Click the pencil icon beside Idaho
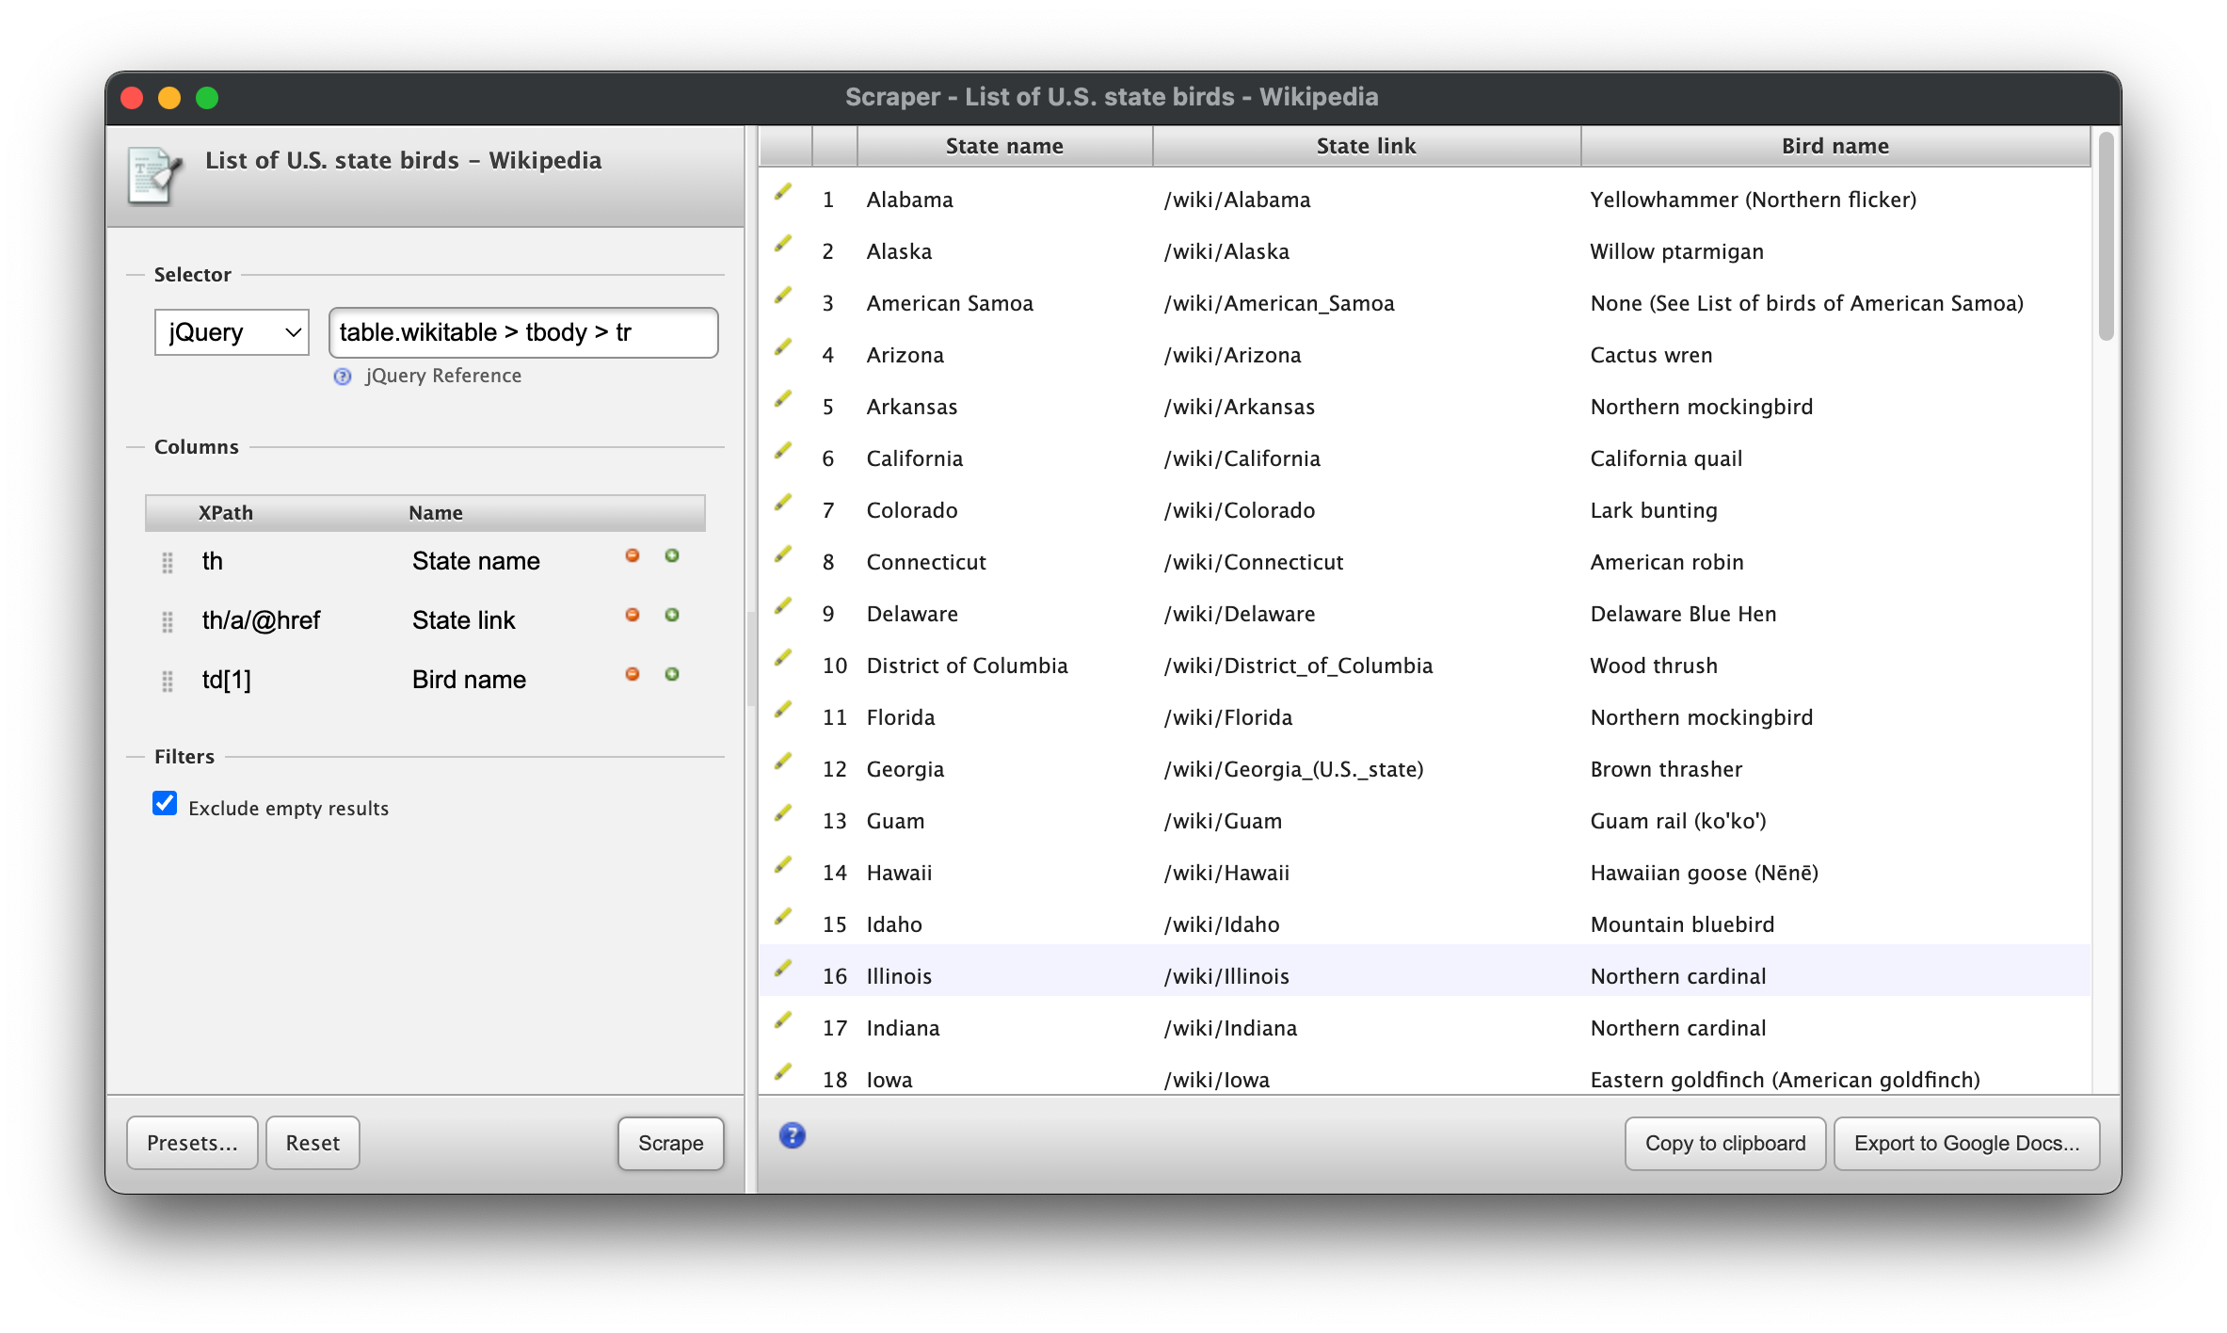Image resolution: width=2227 pixels, height=1333 pixels. click(x=783, y=917)
